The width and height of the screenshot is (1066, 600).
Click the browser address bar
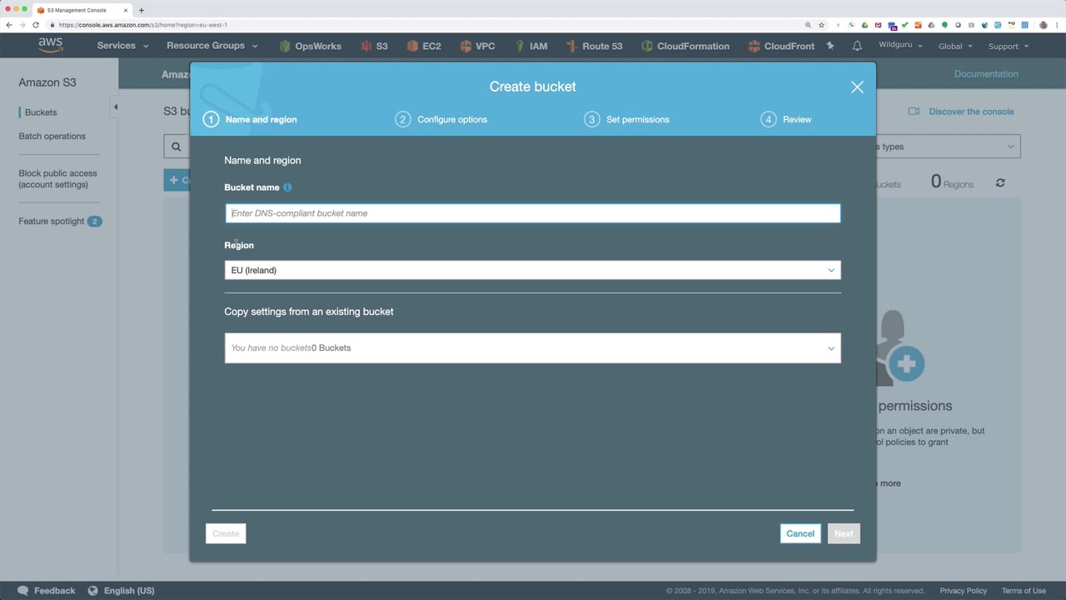pos(425,25)
